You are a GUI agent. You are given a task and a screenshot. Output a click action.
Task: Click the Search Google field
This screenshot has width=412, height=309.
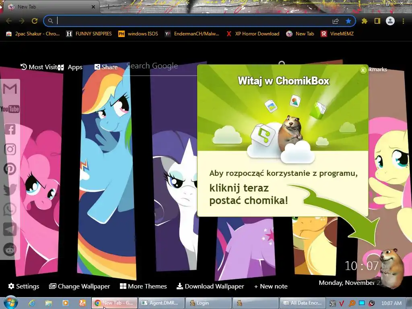point(162,66)
